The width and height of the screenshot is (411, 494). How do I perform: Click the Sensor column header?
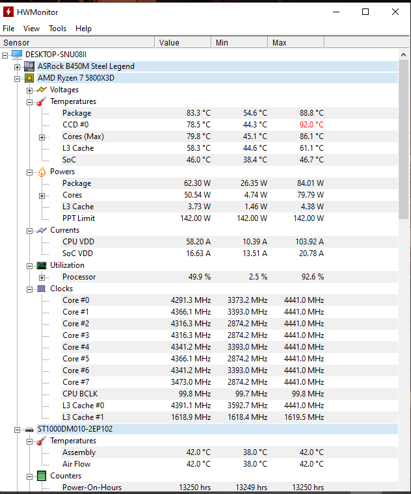[77, 42]
